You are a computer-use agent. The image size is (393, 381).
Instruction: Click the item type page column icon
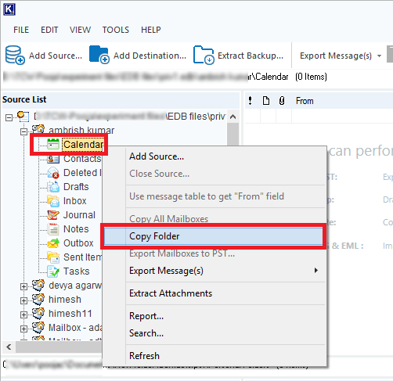[x=266, y=101]
